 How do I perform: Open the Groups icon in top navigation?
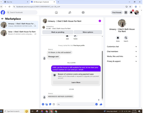point(83,12)
